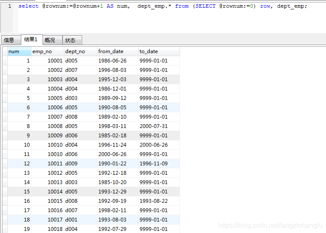Select the 结果1 tab
The width and height of the screenshot is (326, 233).
[x=32, y=40]
